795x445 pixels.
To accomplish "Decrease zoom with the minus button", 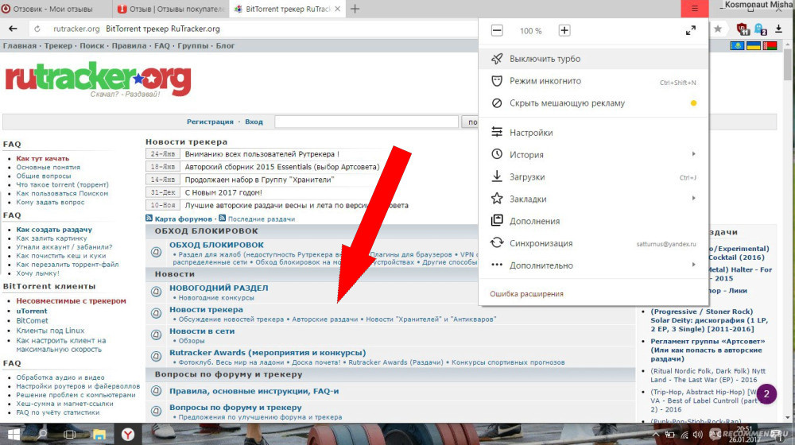I will 497,30.
